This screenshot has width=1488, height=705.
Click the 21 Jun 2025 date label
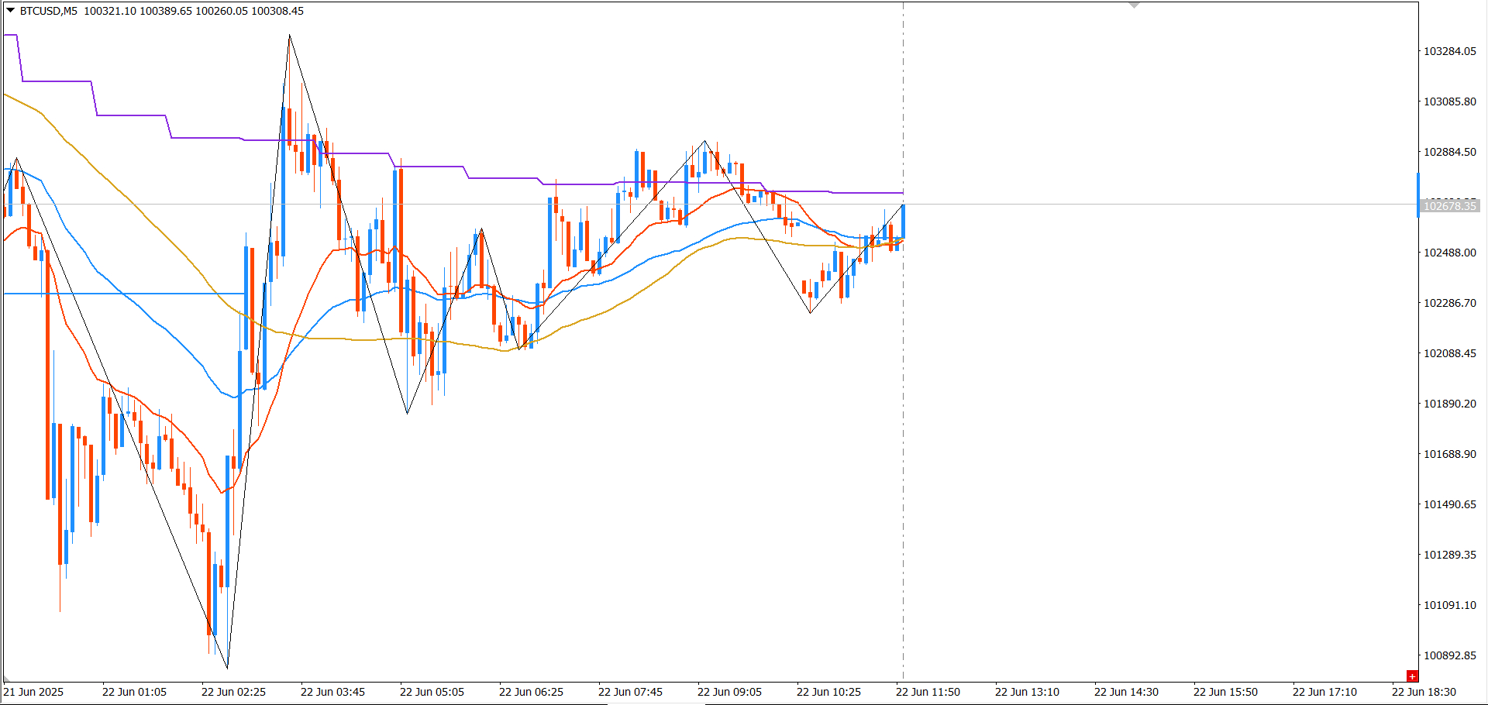pos(34,692)
